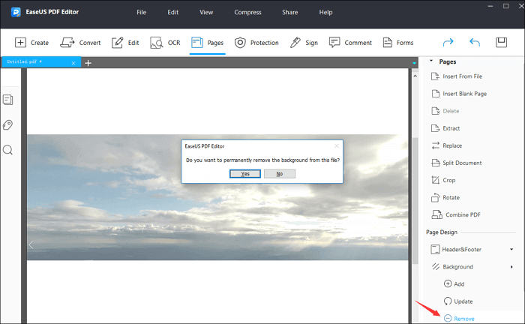
Task: Save document with the floppy disk icon
Action: tap(501, 42)
